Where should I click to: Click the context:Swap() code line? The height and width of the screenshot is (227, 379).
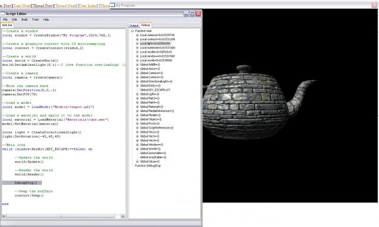[29, 196]
